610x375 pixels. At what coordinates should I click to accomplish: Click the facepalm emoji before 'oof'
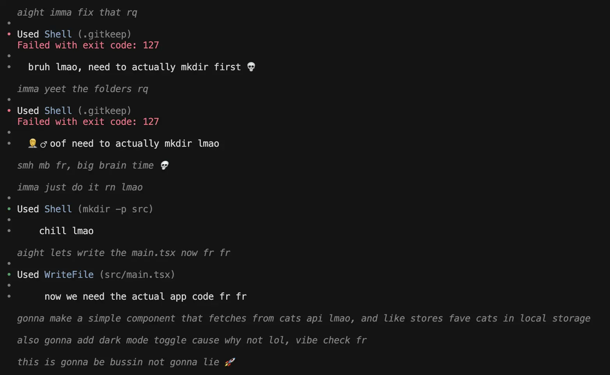(x=33, y=144)
